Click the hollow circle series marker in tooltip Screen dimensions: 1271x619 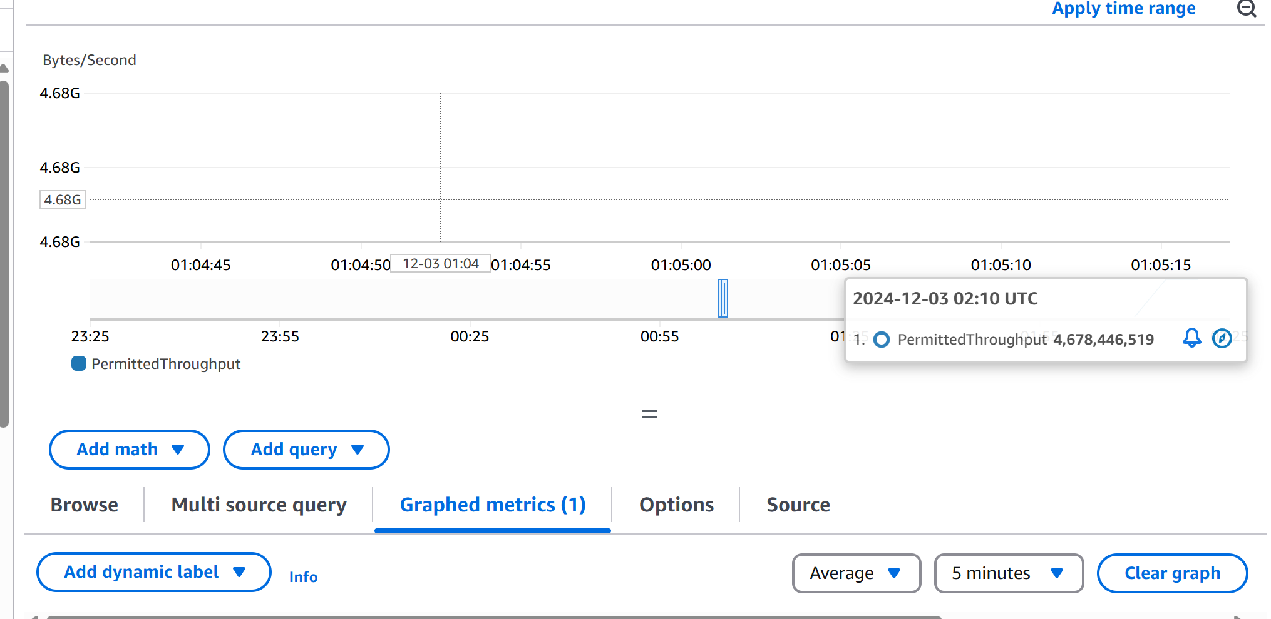881,340
